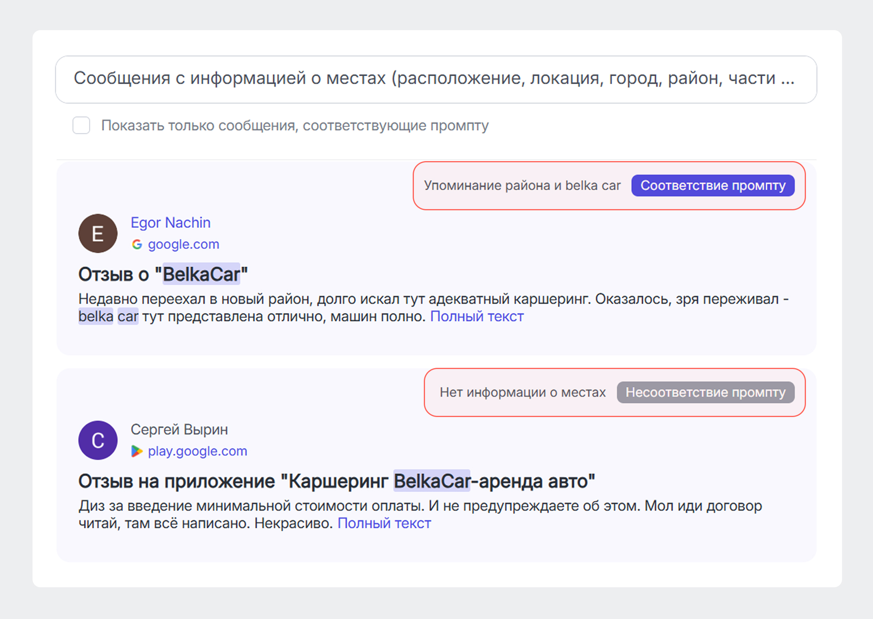The height and width of the screenshot is (619, 873).
Task: Open the play.google.com source link
Action: (x=197, y=451)
